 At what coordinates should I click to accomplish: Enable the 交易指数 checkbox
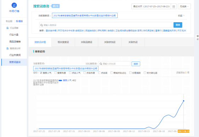click(130, 73)
